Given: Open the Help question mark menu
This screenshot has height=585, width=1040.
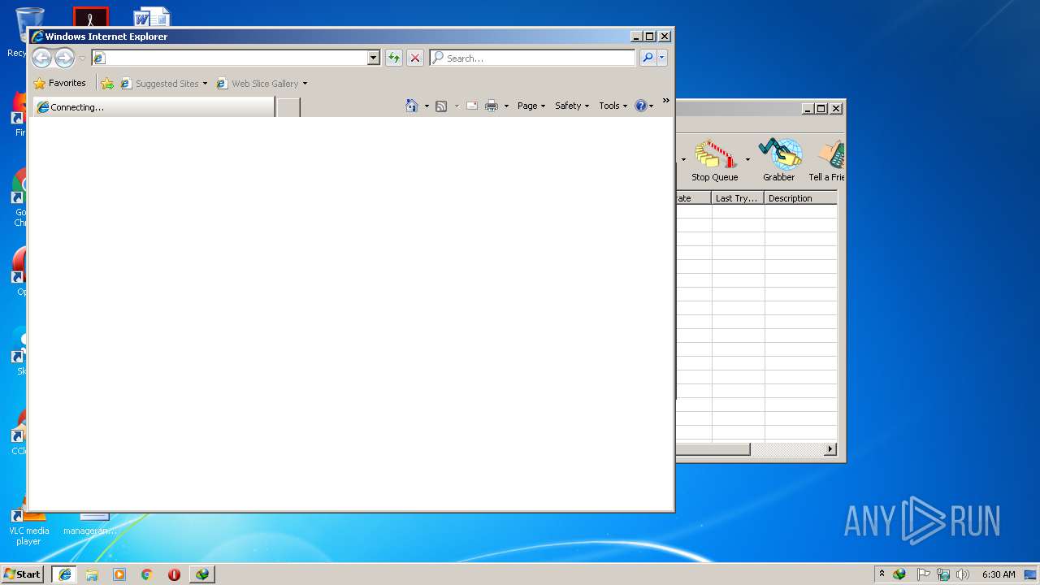Looking at the screenshot, I should (x=644, y=106).
